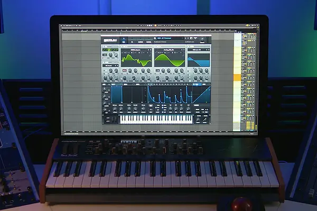Screen dimensions: 317x211
Task: Click the filter cutoff knob
Action: point(195,70)
